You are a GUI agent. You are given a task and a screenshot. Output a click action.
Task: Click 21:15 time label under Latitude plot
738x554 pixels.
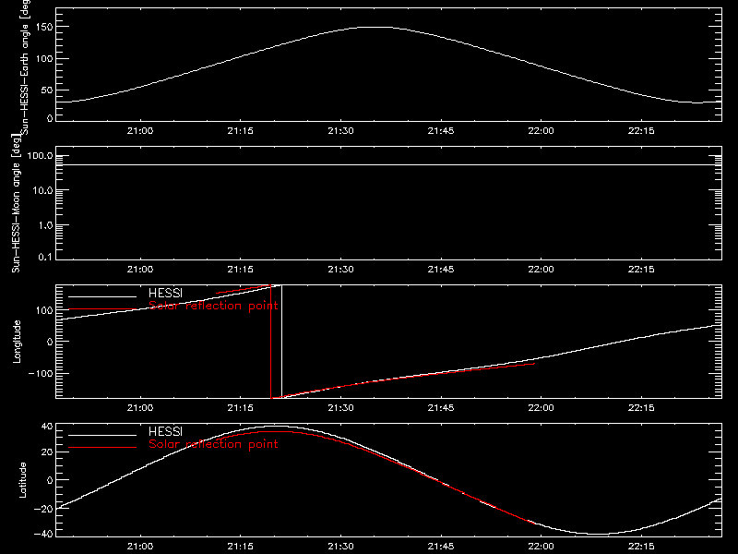241,546
